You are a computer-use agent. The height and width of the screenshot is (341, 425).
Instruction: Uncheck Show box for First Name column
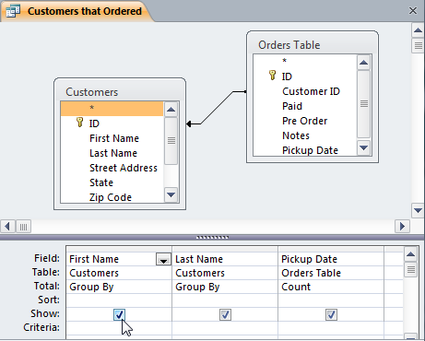click(119, 314)
